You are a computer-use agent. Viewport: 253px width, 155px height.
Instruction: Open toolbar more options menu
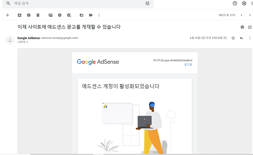tap(99, 15)
